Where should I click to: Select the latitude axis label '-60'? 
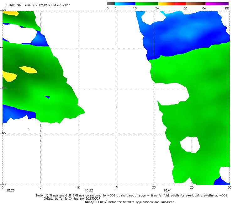click(x=3, y=184)
